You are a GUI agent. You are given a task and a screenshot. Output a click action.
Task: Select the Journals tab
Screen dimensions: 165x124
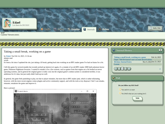89,29
